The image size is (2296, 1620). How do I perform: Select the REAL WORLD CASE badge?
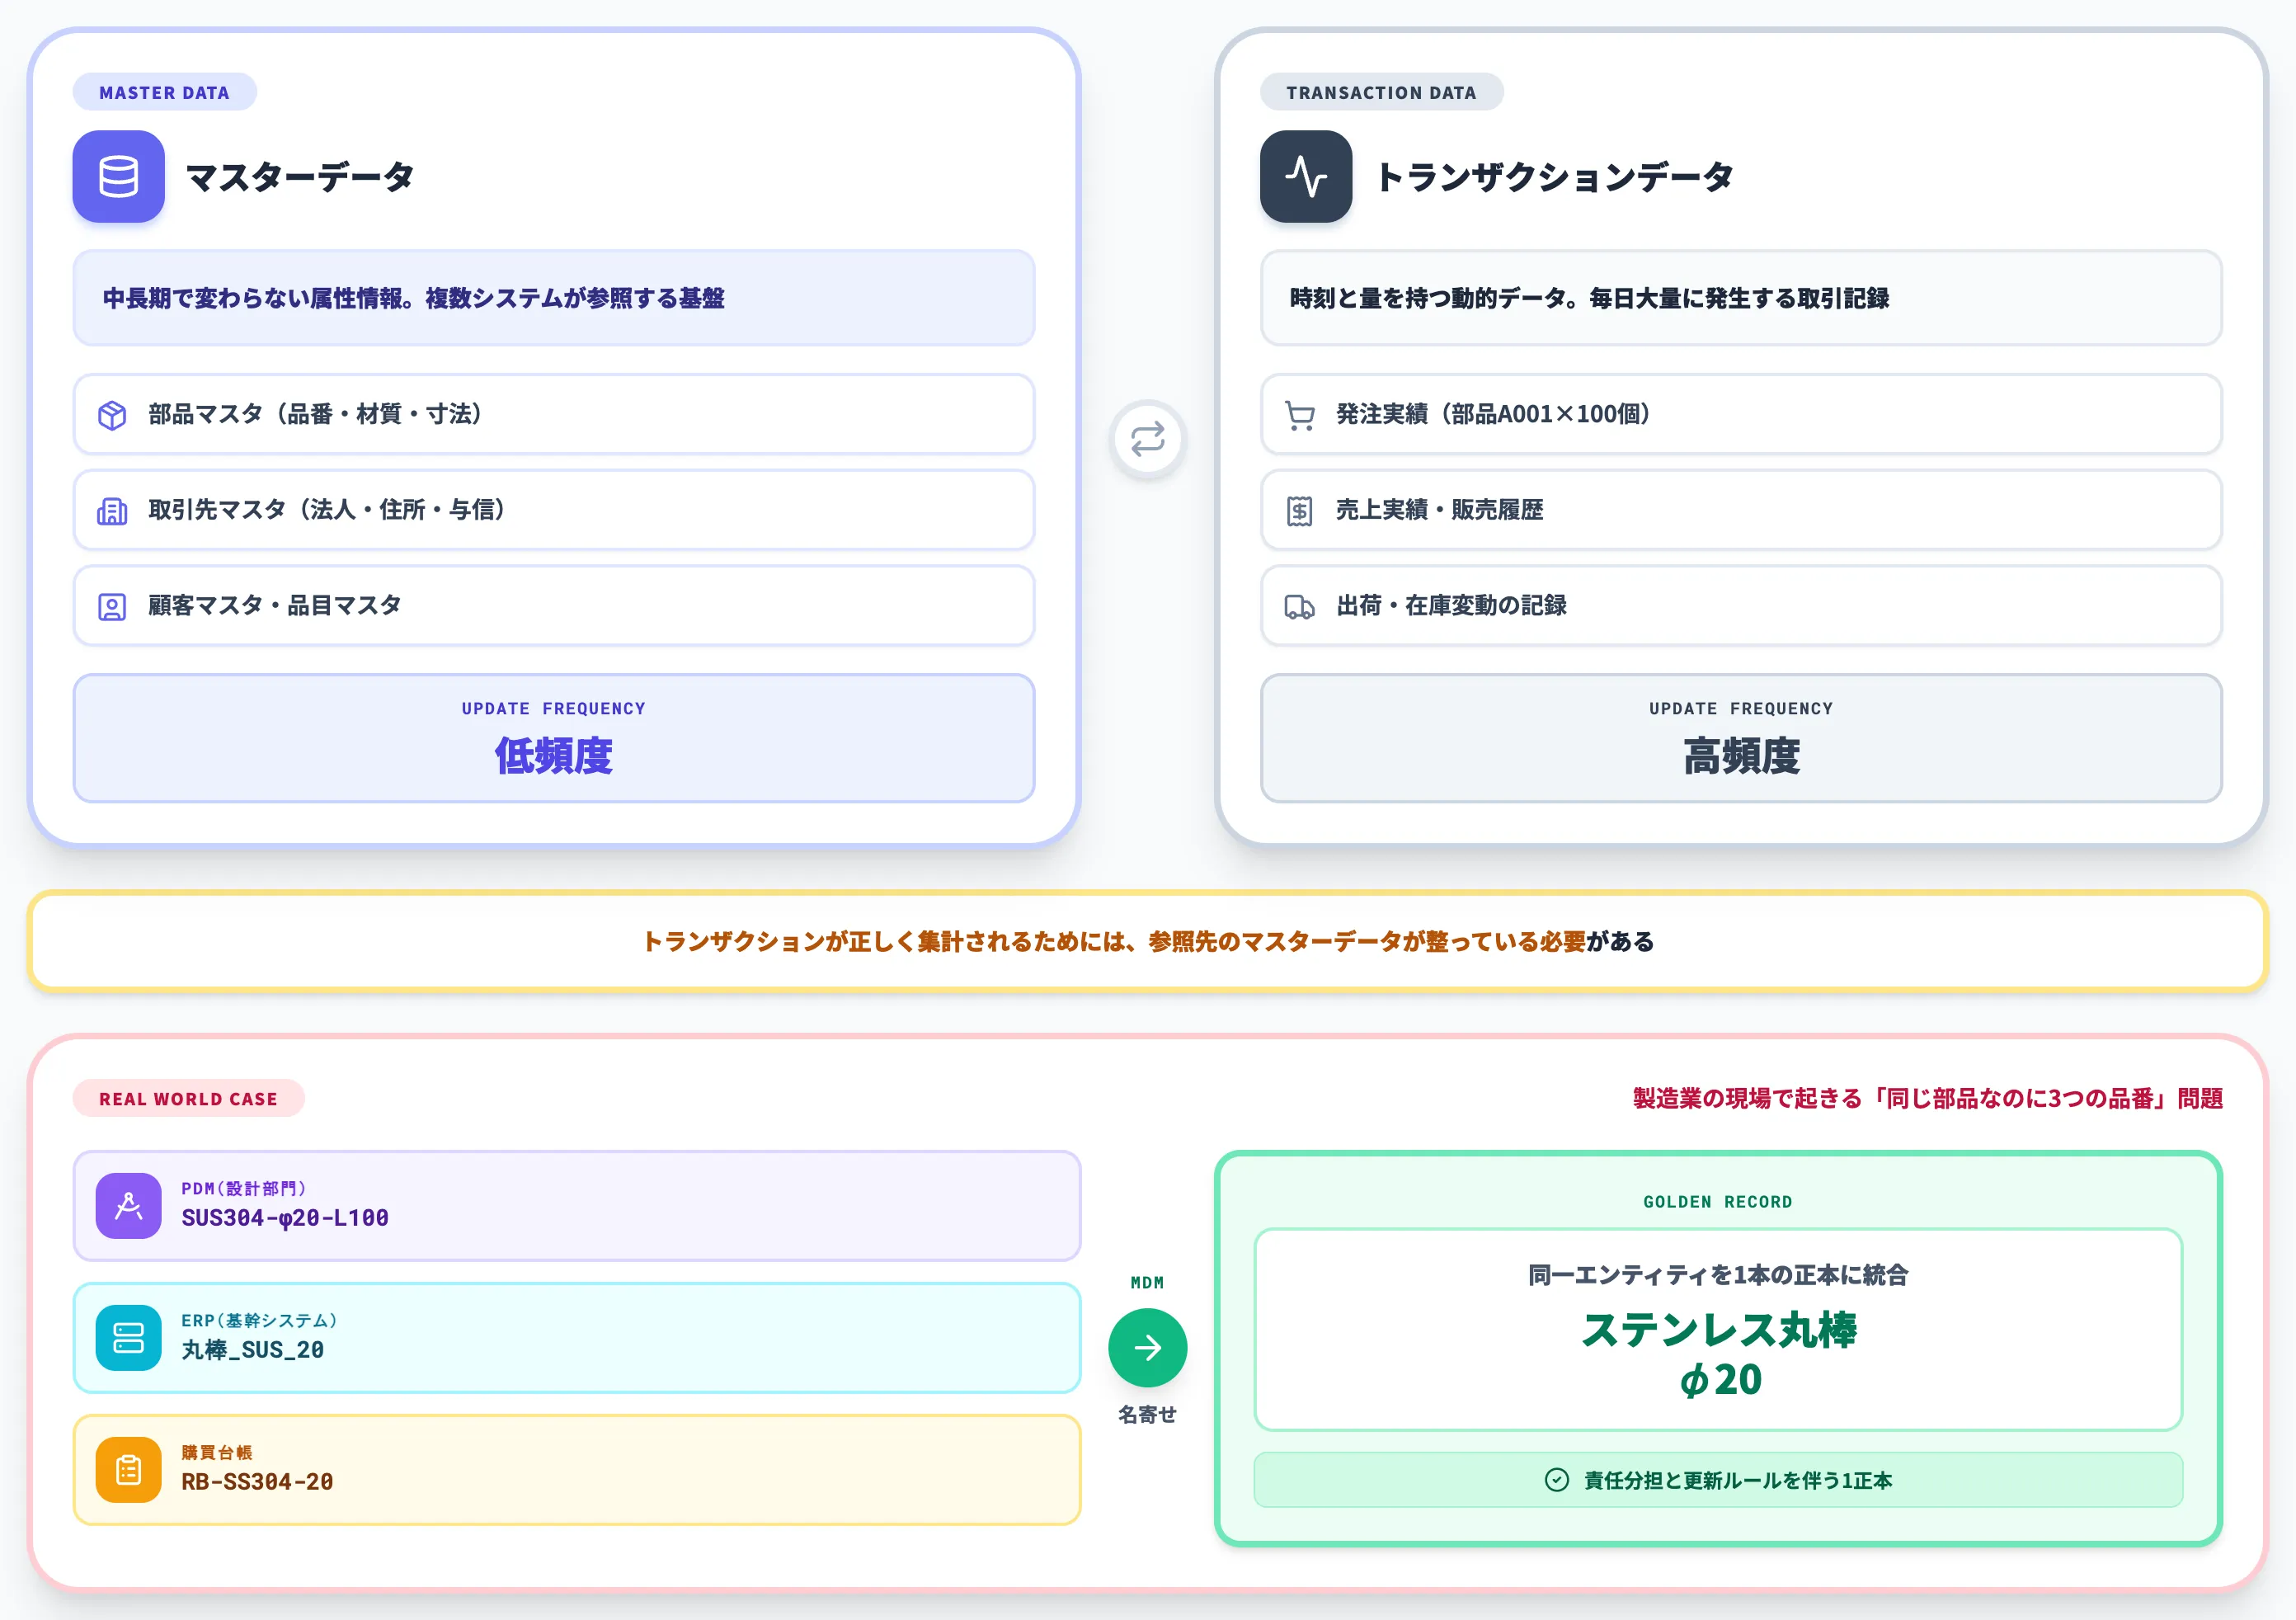pyautogui.click(x=188, y=1098)
